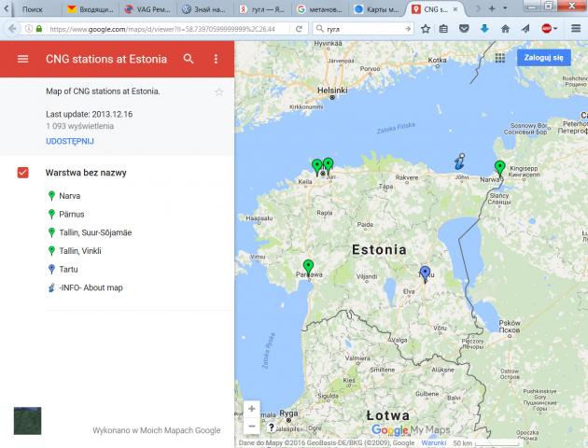Click the UDOSTĘPNIJ share link
The image size is (588, 448).
(70, 141)
